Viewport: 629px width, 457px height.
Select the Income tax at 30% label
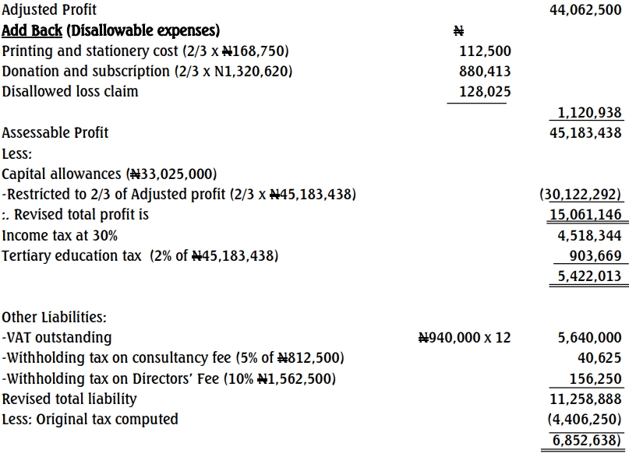point(60,234)
